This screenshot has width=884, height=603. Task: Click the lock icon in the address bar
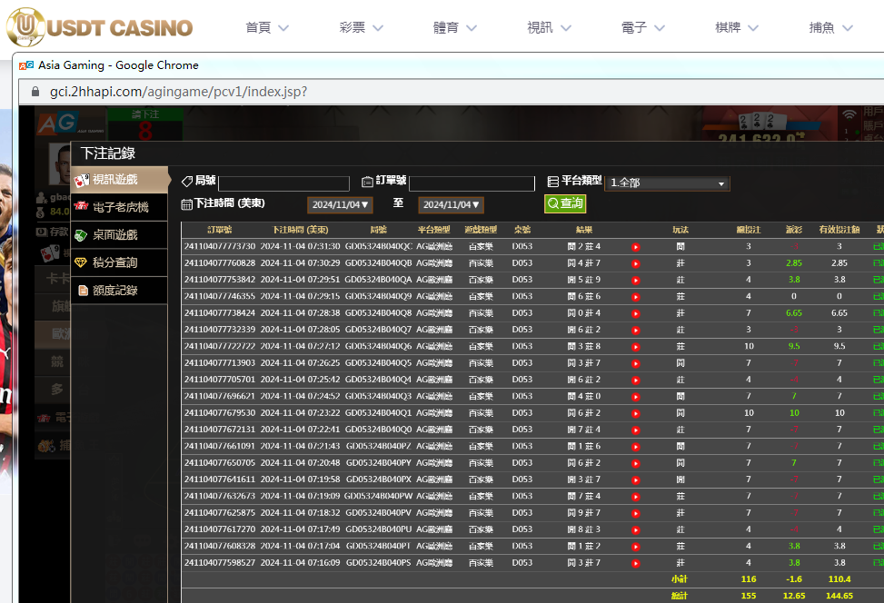(36, 92)
